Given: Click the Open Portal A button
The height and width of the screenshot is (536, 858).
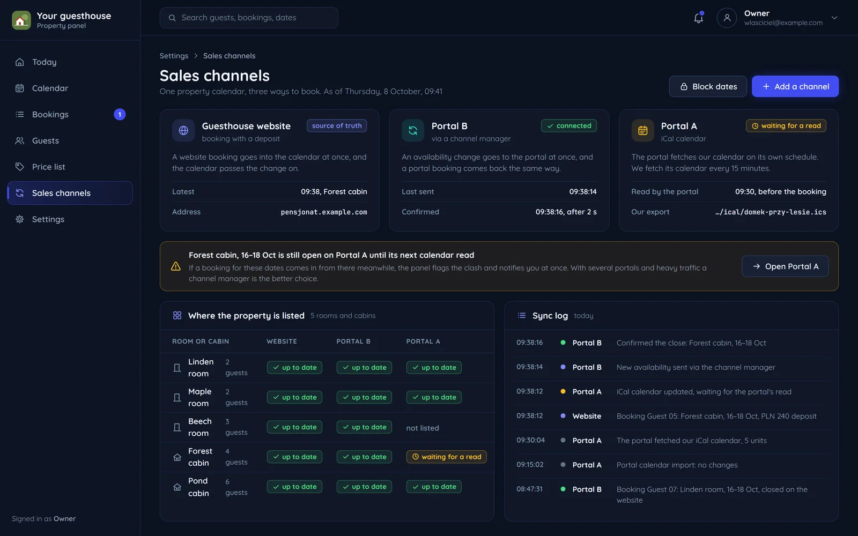Looking at the screenshot, I should pyautogui.click(x=785, y=266).
